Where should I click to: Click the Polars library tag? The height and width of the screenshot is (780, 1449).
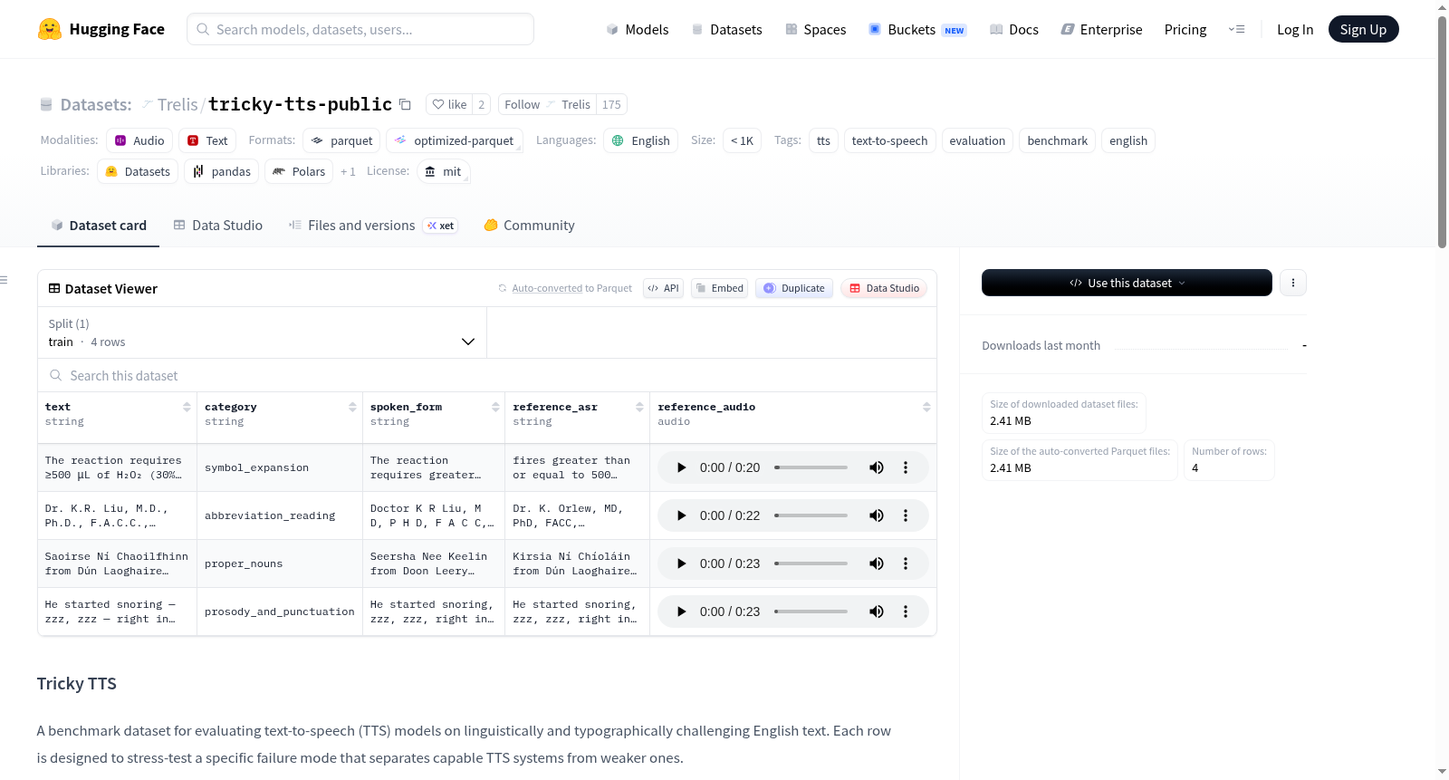299,171
